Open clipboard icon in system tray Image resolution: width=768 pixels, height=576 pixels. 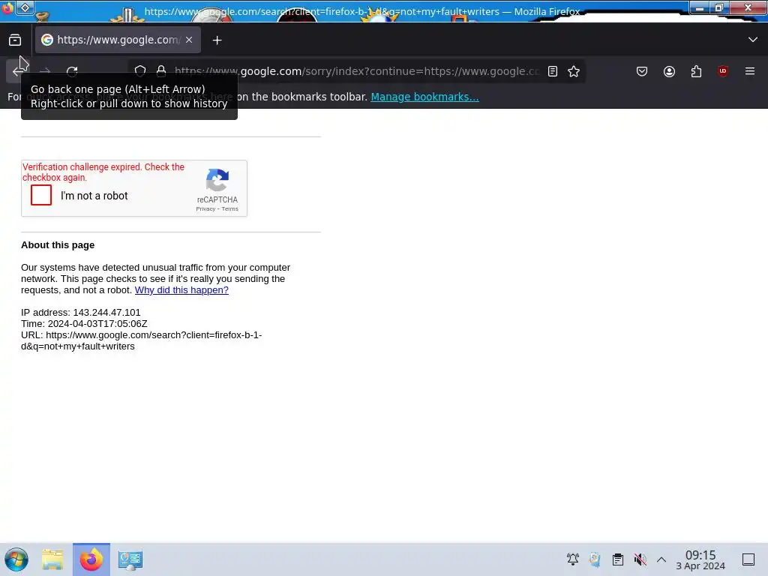coord(618,559)
